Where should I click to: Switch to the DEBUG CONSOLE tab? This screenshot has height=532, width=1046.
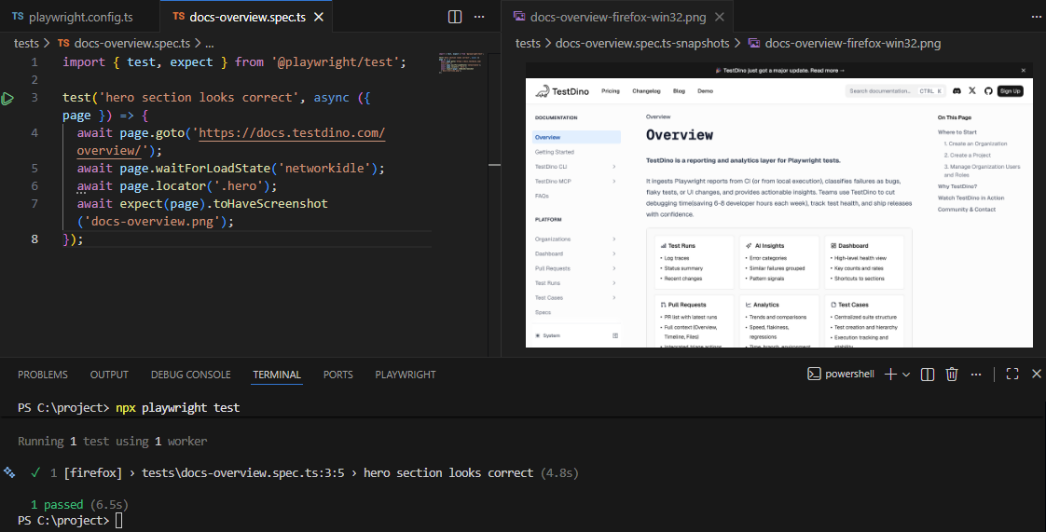tap(190, 375)
